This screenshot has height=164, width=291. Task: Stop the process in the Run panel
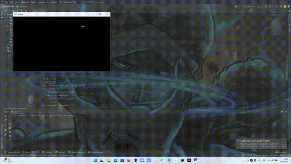click(5, 125)
